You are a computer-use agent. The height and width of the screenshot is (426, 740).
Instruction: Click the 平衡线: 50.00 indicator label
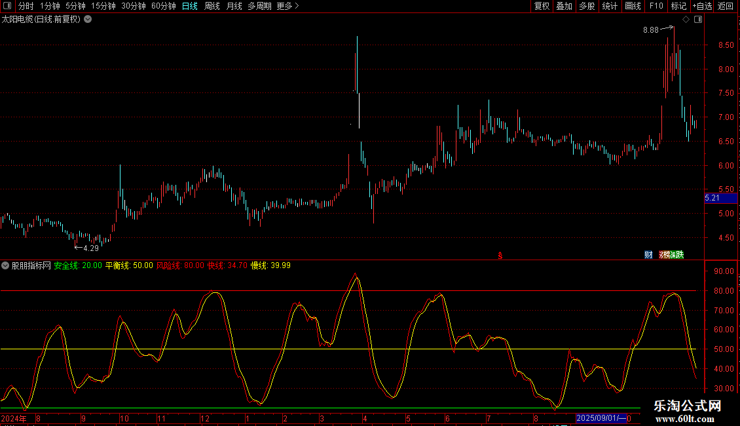pyautogui.click(x=129, y=265)
